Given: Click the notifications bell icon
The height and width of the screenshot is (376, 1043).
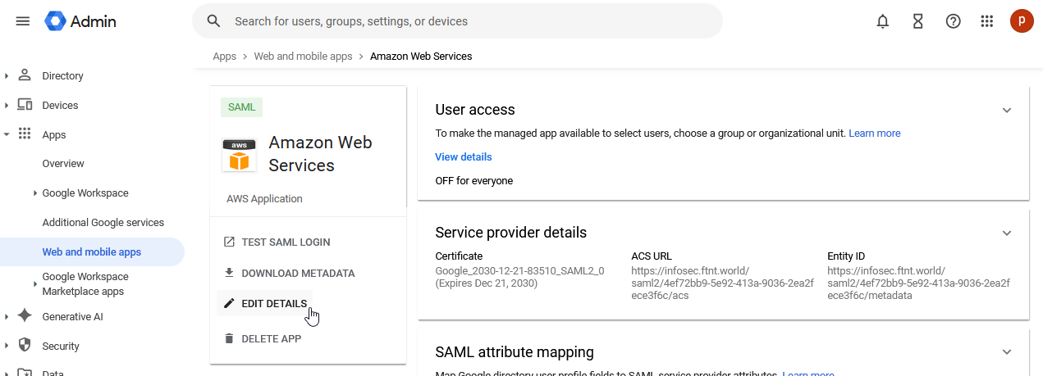Looking at the screenshot, I should coord(883,21).
